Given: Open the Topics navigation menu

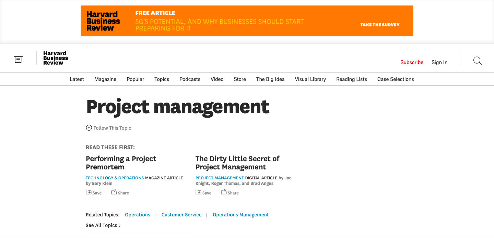Looking at the screenshot, I should (x=162, y=79).
